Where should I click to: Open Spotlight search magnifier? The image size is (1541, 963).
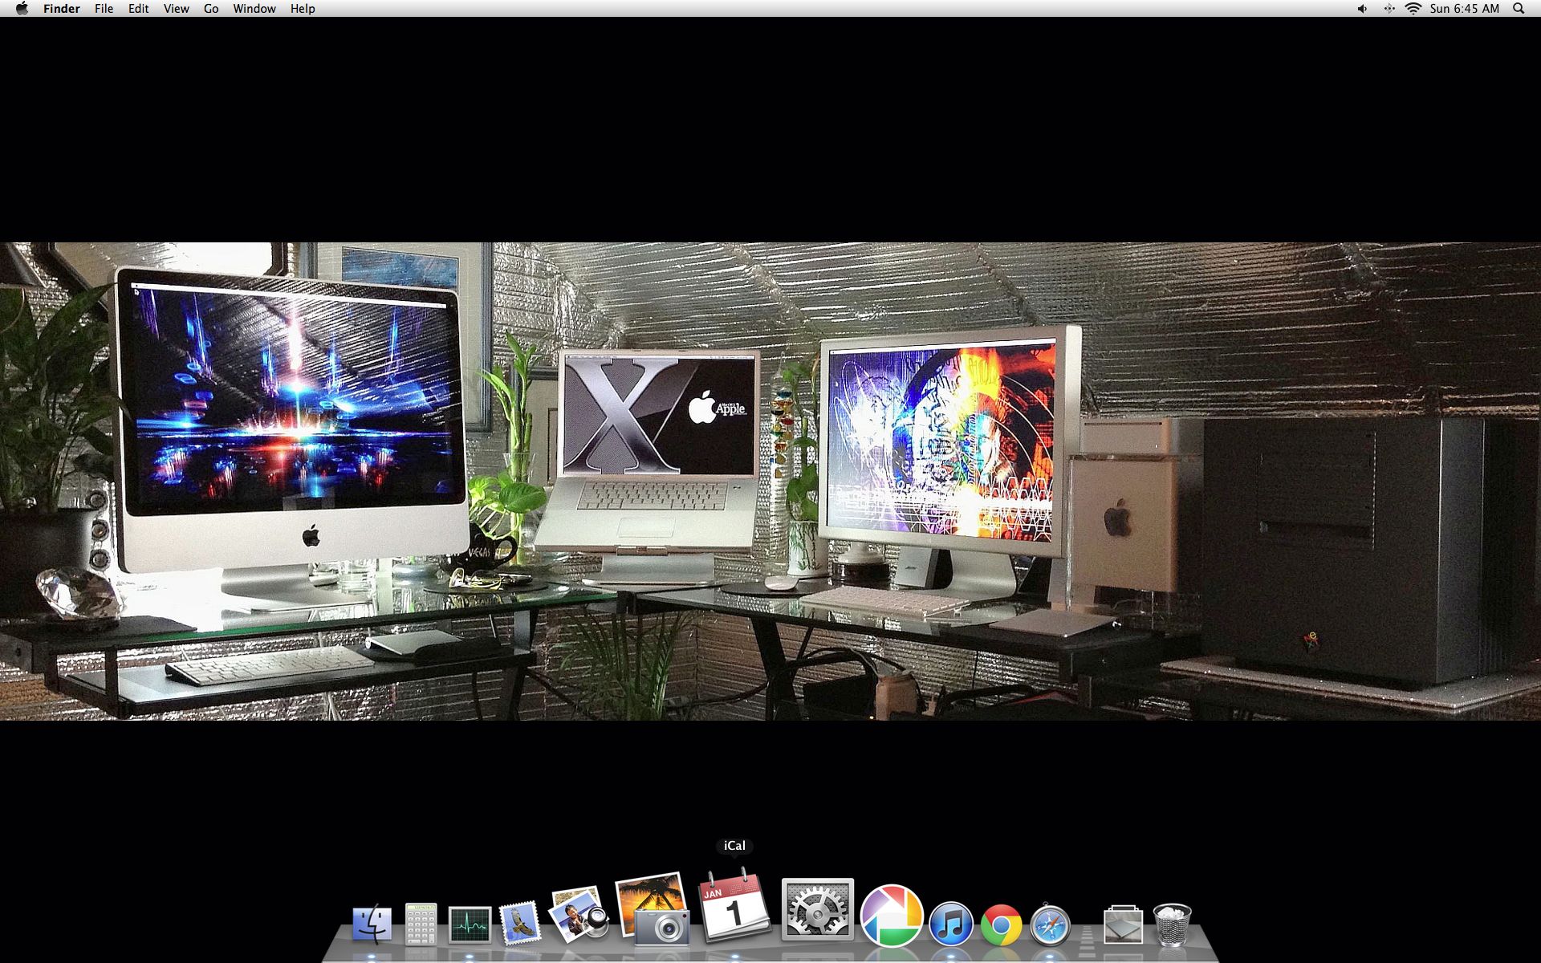coord(1519,8)
